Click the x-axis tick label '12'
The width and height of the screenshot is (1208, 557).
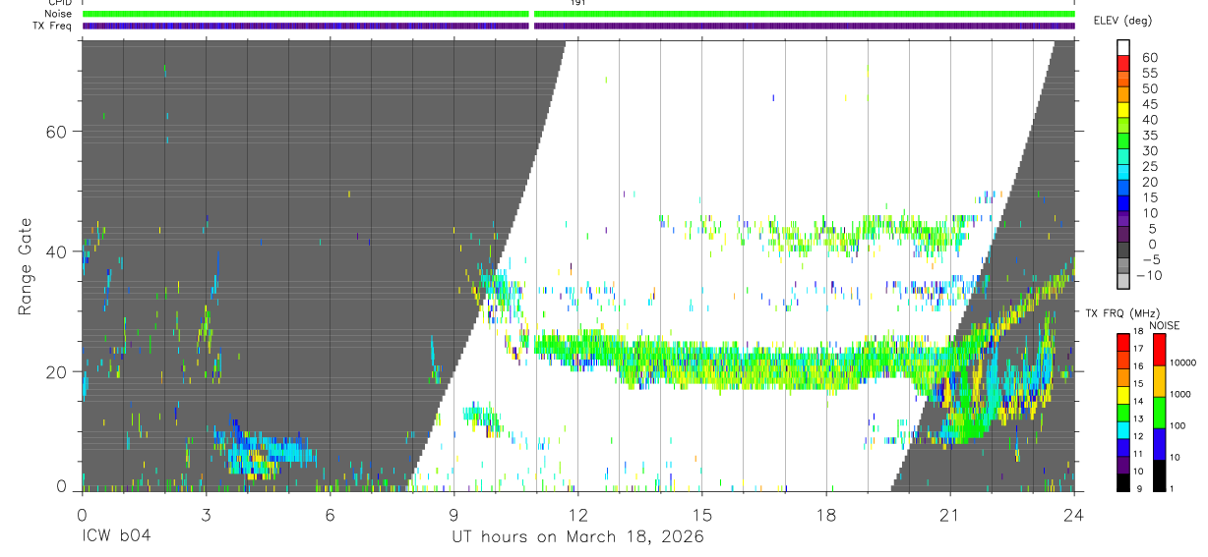[x=577, y=515]
